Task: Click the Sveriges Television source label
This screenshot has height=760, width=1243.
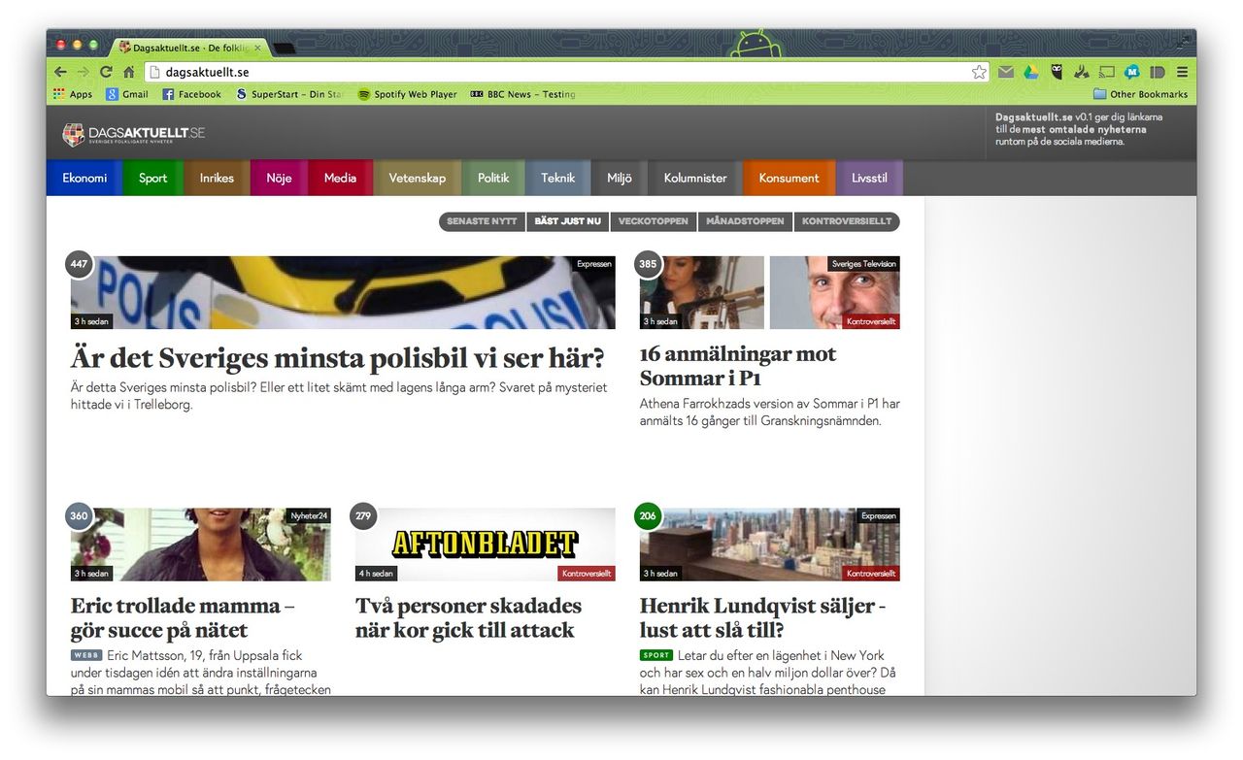Action: [864, 264]
